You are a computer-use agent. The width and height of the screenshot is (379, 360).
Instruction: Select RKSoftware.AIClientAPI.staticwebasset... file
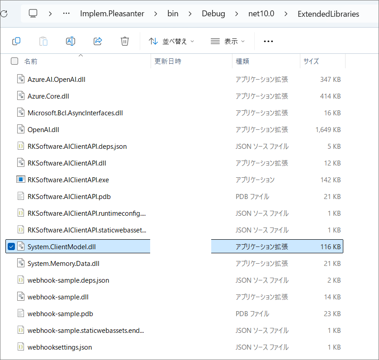tap(87, 230)
